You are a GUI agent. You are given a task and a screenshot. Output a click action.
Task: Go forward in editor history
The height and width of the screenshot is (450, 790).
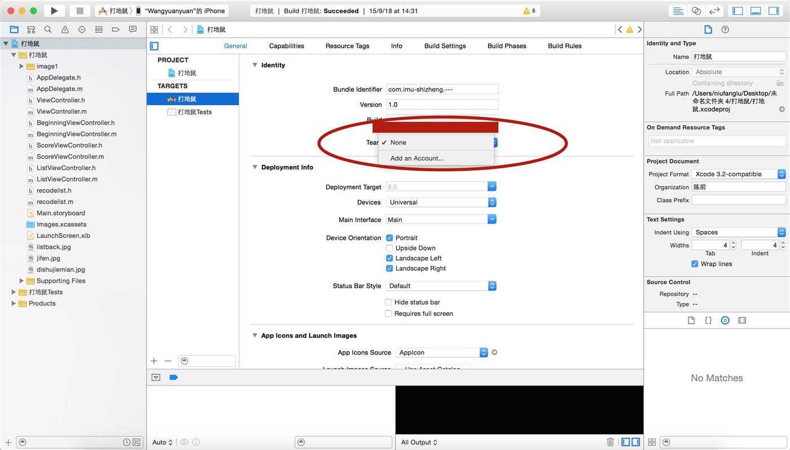point(185,29)
